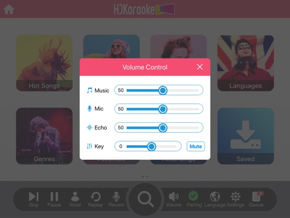Change app Language via globe icon
The width and height of the screenshot is (290, 218).
215,199
